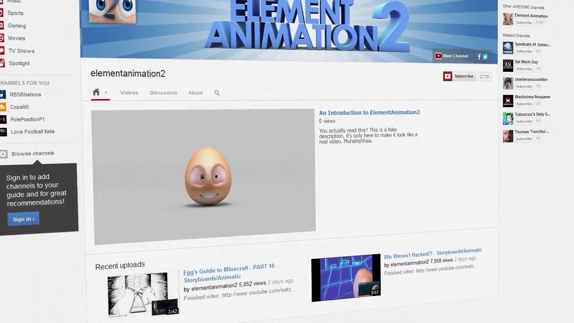Viewport: 574px width, 323px height.
Task: Click the plus icon beside Browse channels
Action: (x=4, y=154)
